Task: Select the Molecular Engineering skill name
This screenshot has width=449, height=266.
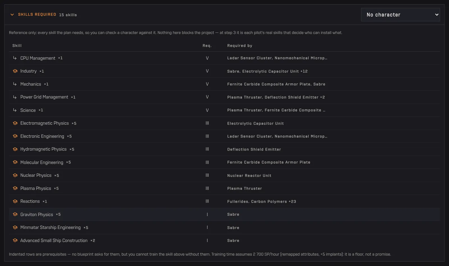Action: pos(42,162)
